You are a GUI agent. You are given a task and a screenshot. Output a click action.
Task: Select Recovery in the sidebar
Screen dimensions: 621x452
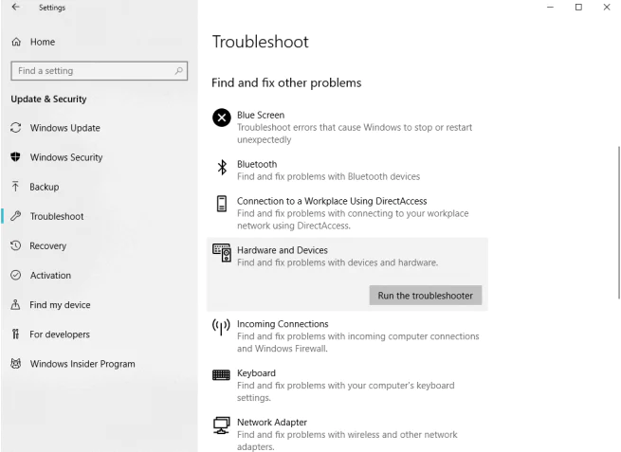coord(48,245)
